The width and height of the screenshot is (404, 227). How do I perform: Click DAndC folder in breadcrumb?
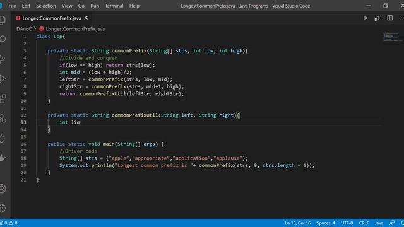pos(24,29)
